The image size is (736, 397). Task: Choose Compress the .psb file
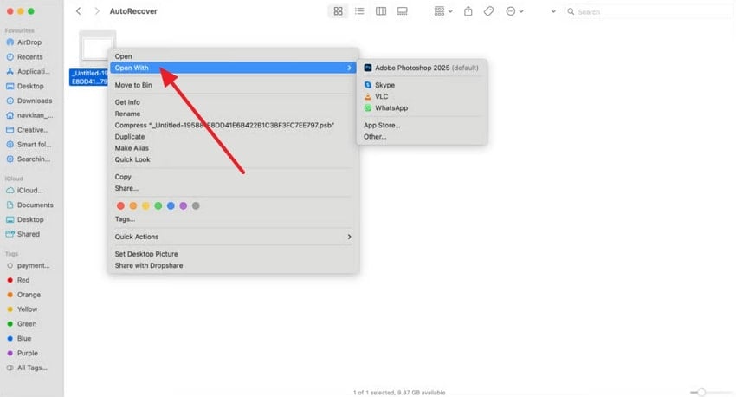click(x=233, y=125)
